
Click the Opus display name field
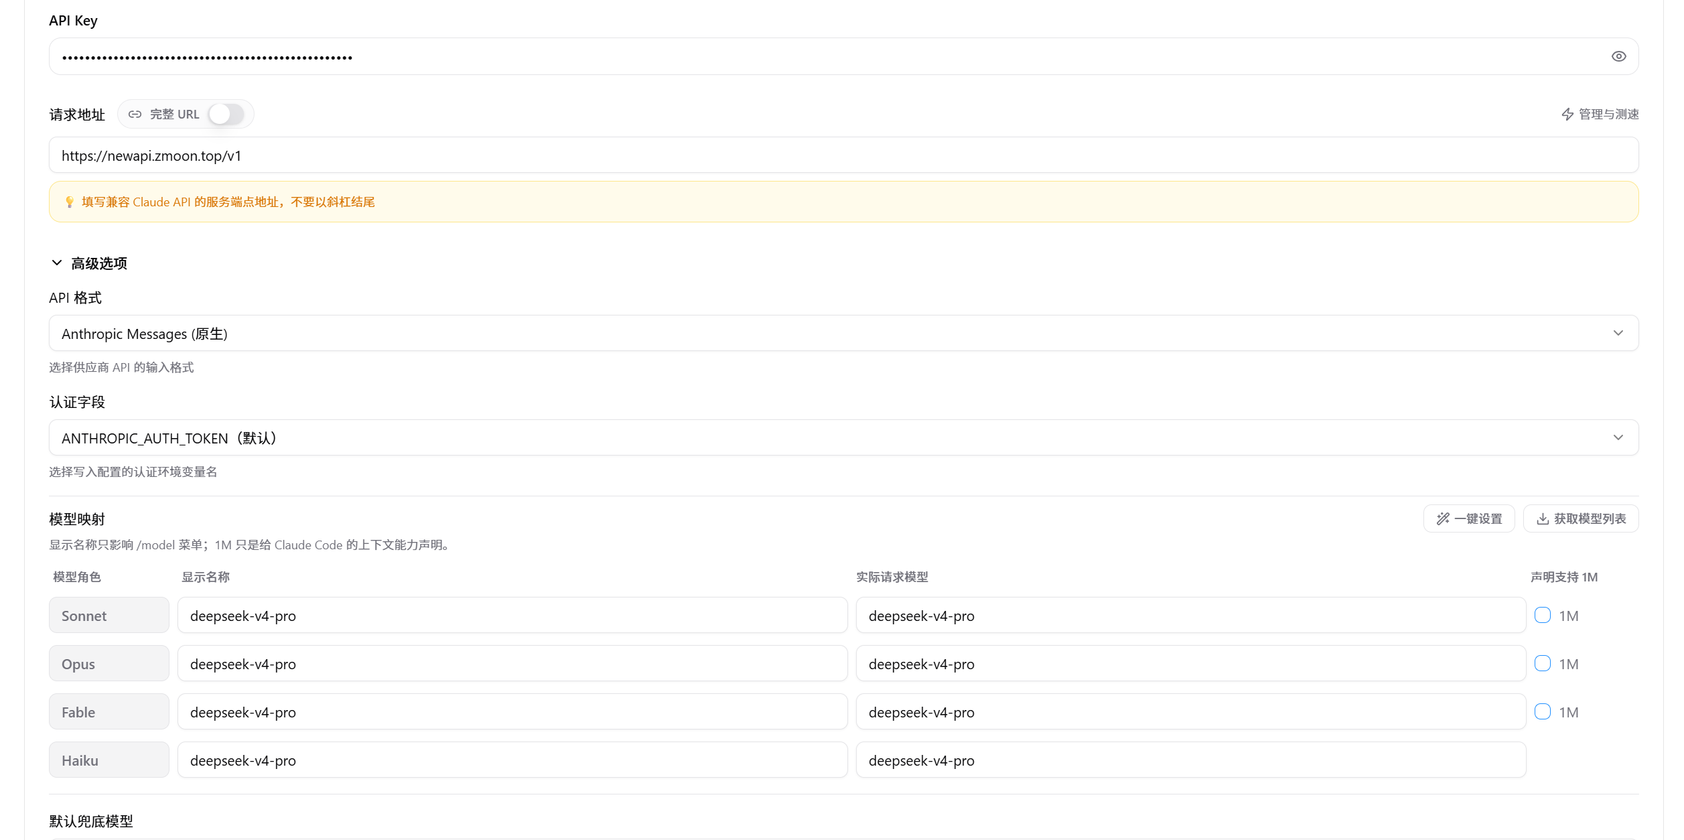(512, 663)
